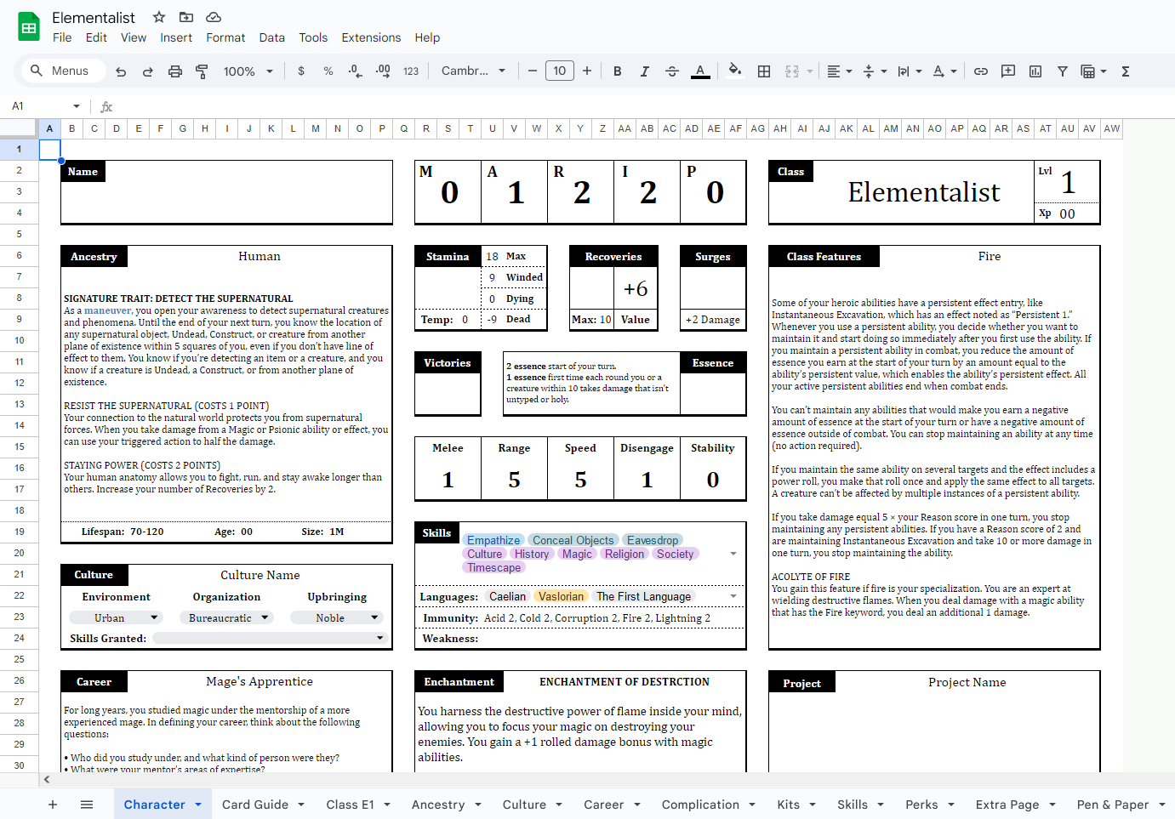Image resolution: width=1175 pixels, height=819 pixels.
Task: Select the Paint format tool
Action: 202,71
